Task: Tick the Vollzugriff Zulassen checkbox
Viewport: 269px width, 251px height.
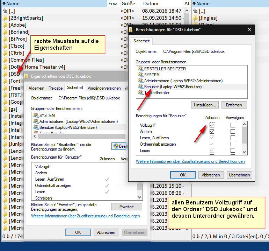Action: [212, 125]
